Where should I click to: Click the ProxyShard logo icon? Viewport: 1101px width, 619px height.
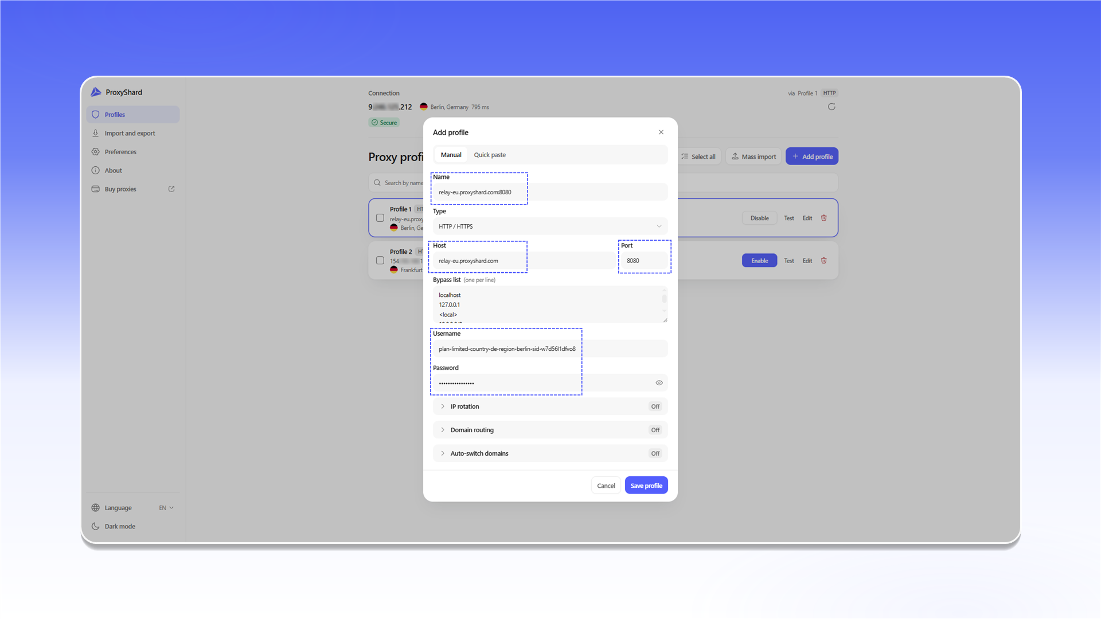point(96,92)
